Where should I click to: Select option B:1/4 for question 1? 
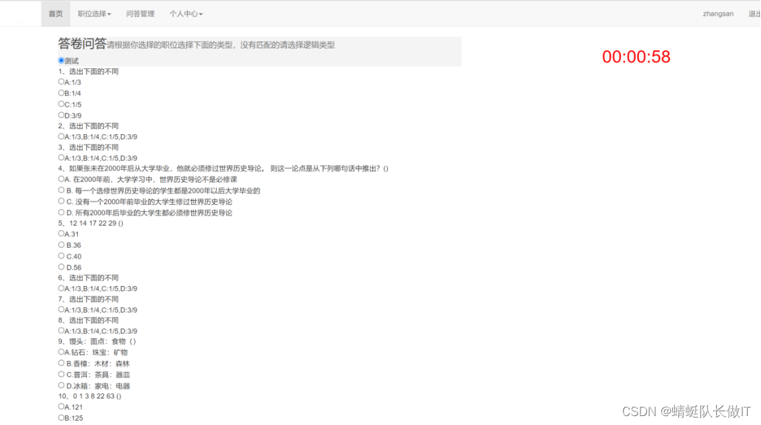(61, 93)
